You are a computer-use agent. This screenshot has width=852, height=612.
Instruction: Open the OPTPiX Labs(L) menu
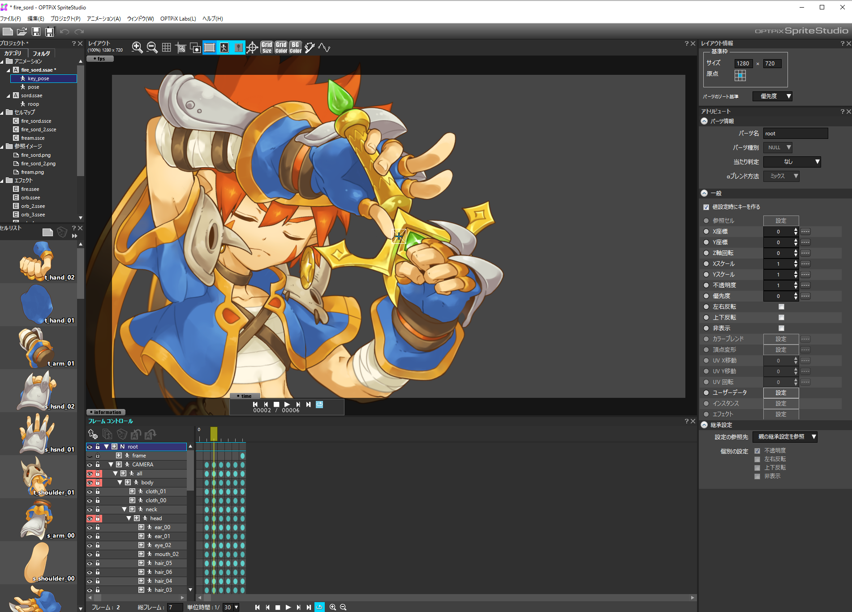tap(178, 19)
